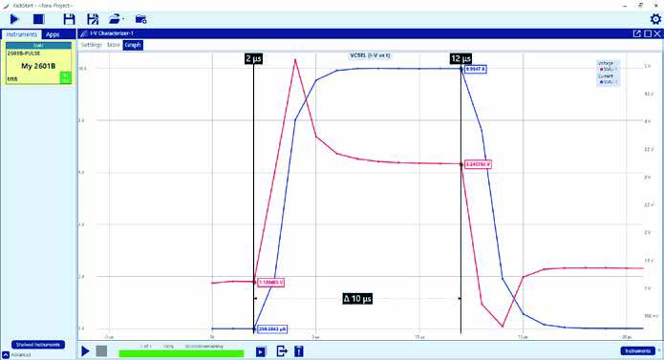Click the Stop icon in the top toolbar

[x=38, y=19]
